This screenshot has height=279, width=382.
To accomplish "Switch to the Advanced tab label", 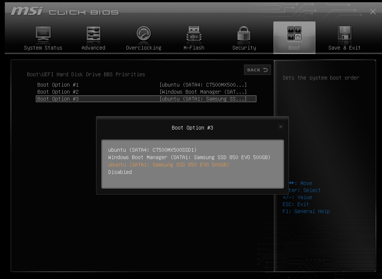I will (x=93, y=48).
